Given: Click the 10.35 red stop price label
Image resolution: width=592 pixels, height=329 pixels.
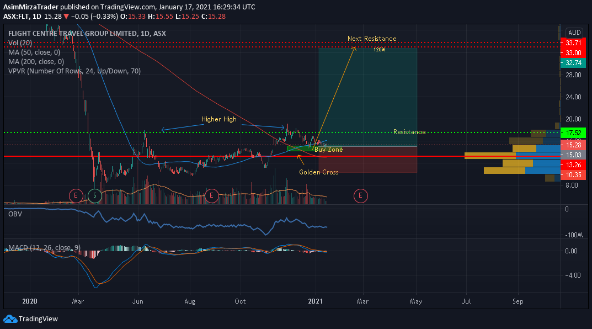Looking at the screenshot, I should (x=573, y=174).
